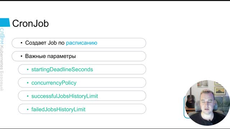Click the black bullet before Важные параметры
The width and height of the screenshot is (230, 129).
[x=22, y=56]
